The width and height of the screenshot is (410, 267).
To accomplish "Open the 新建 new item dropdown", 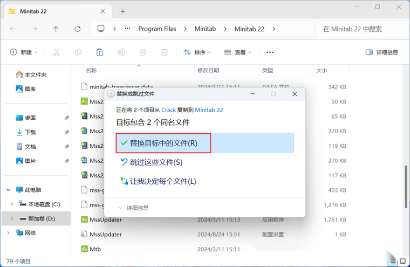I will pyautogui.click(x=24, y=52).
